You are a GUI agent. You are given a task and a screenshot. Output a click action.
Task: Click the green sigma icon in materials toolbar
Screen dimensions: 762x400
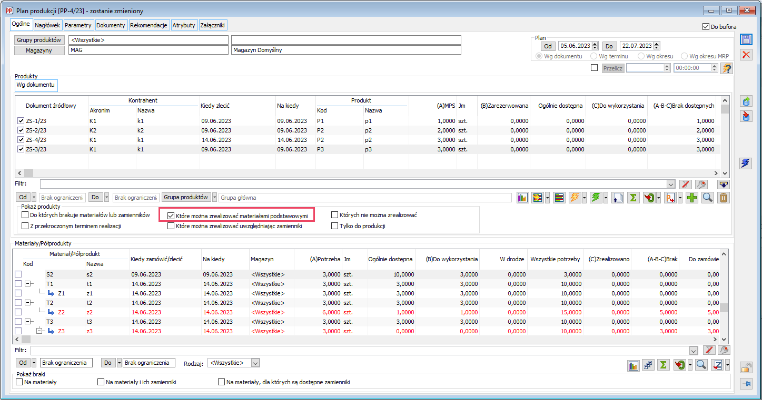664,365
